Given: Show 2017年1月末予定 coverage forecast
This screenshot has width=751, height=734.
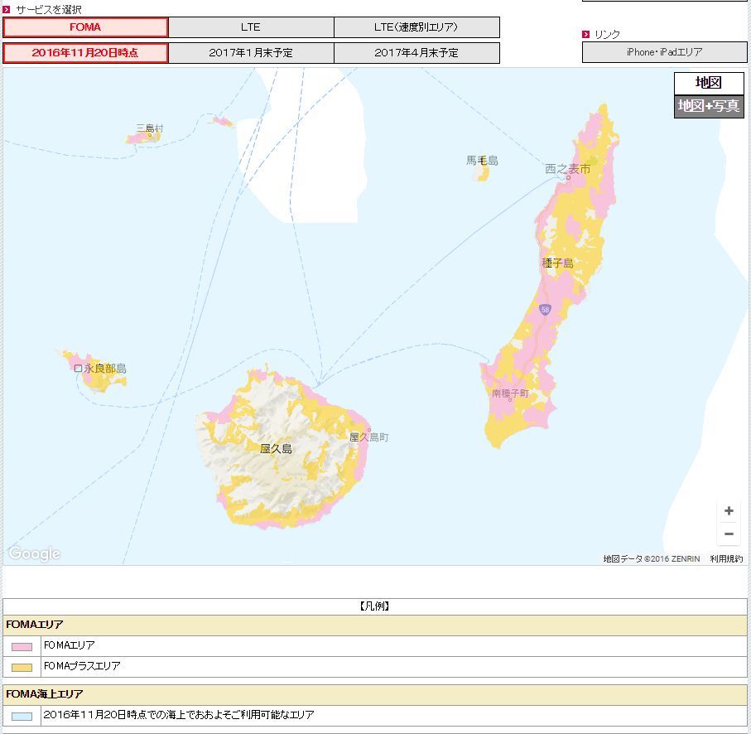Looking at the screenshot, I should pos(251,53).
